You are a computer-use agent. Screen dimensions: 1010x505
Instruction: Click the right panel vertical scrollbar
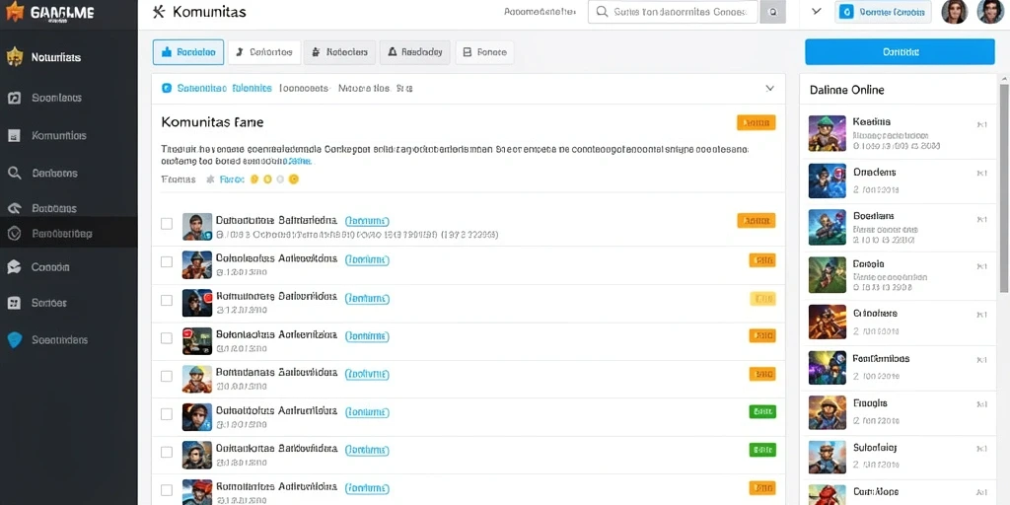click(1004, 186)
